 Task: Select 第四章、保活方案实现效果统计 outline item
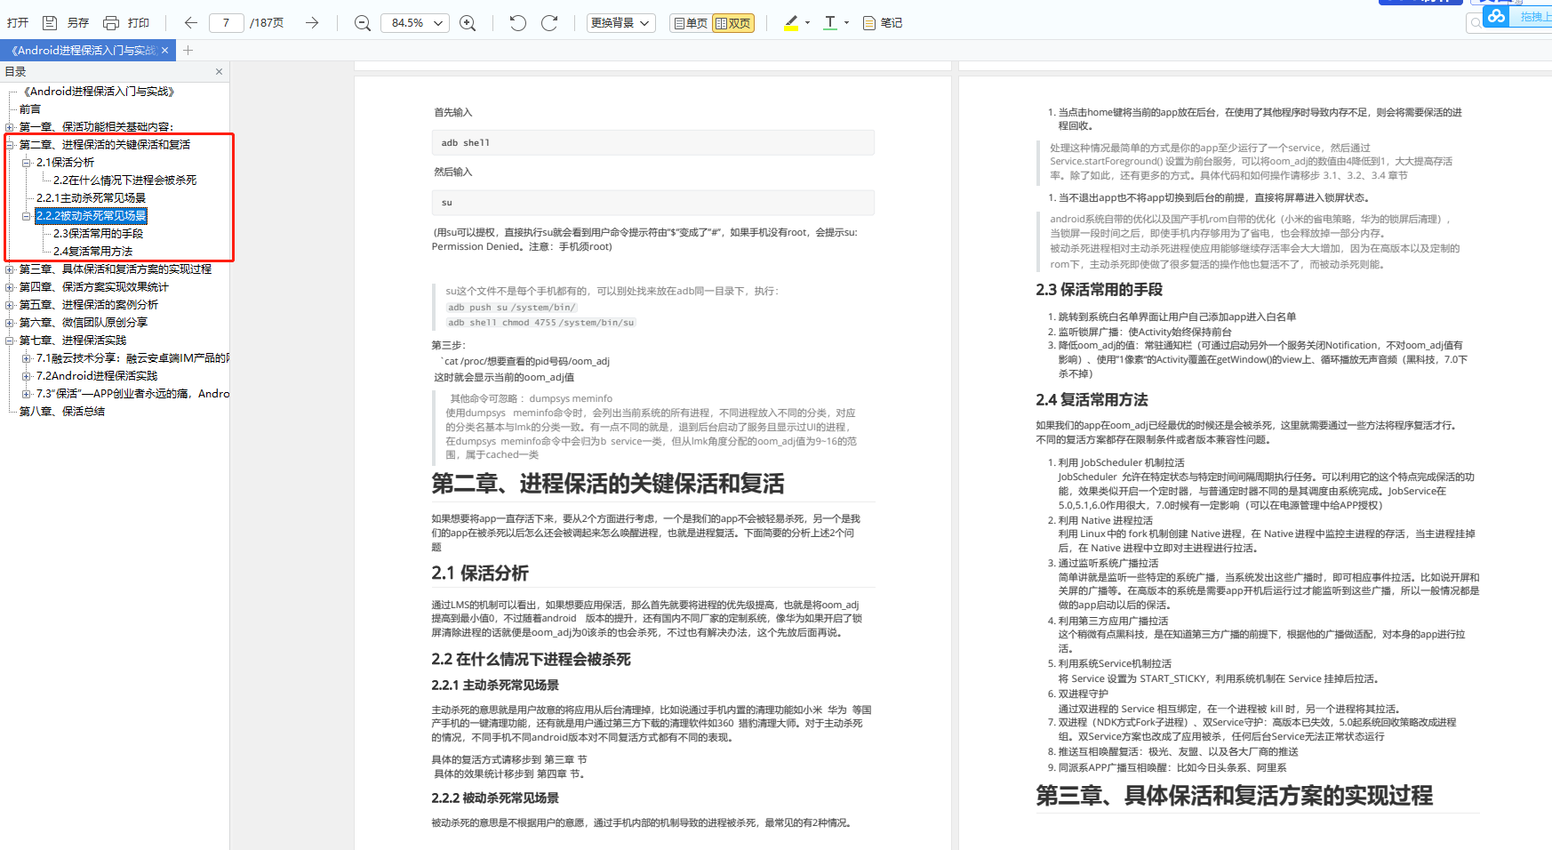[x=94, y=287]
